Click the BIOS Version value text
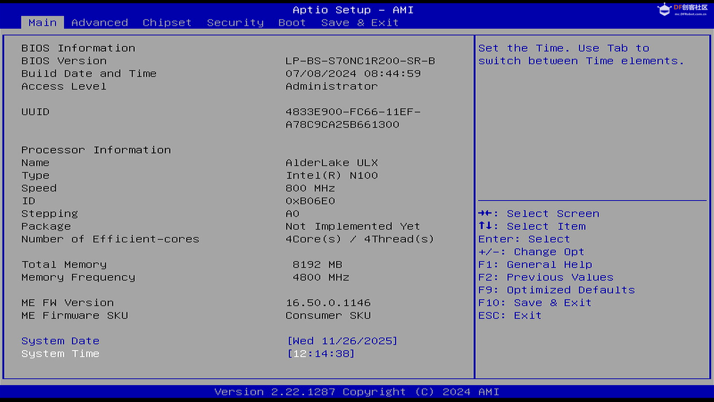Screen dimensions: 714x402 pos(360,61)
